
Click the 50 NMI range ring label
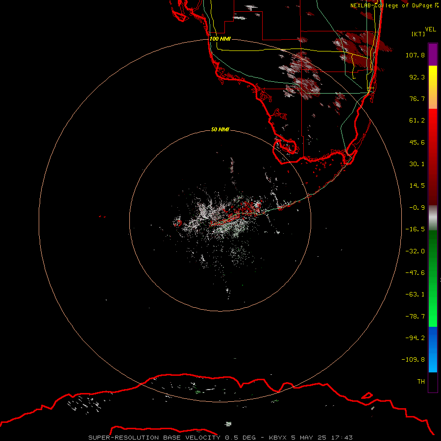[220, 129]
